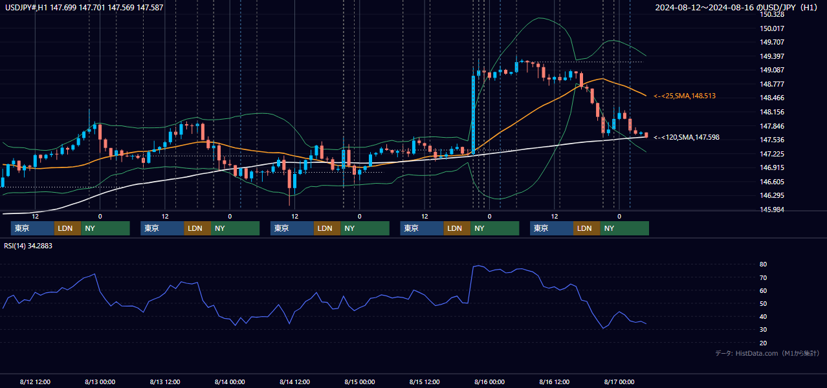Select the 25 SMA label 148.513

click(x=685, y=96)
